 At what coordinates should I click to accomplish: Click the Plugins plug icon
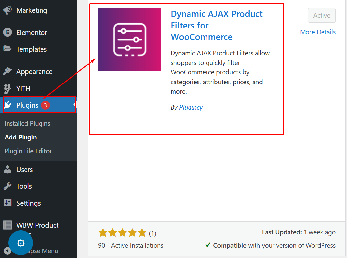[8, 105]
